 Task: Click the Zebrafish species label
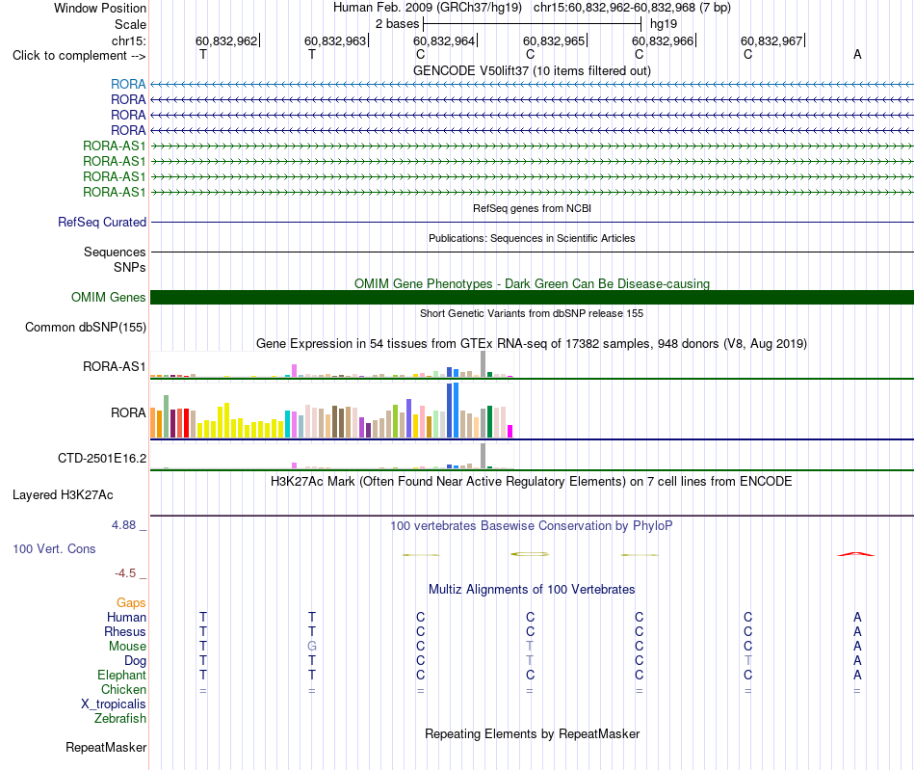click(120, 719)
